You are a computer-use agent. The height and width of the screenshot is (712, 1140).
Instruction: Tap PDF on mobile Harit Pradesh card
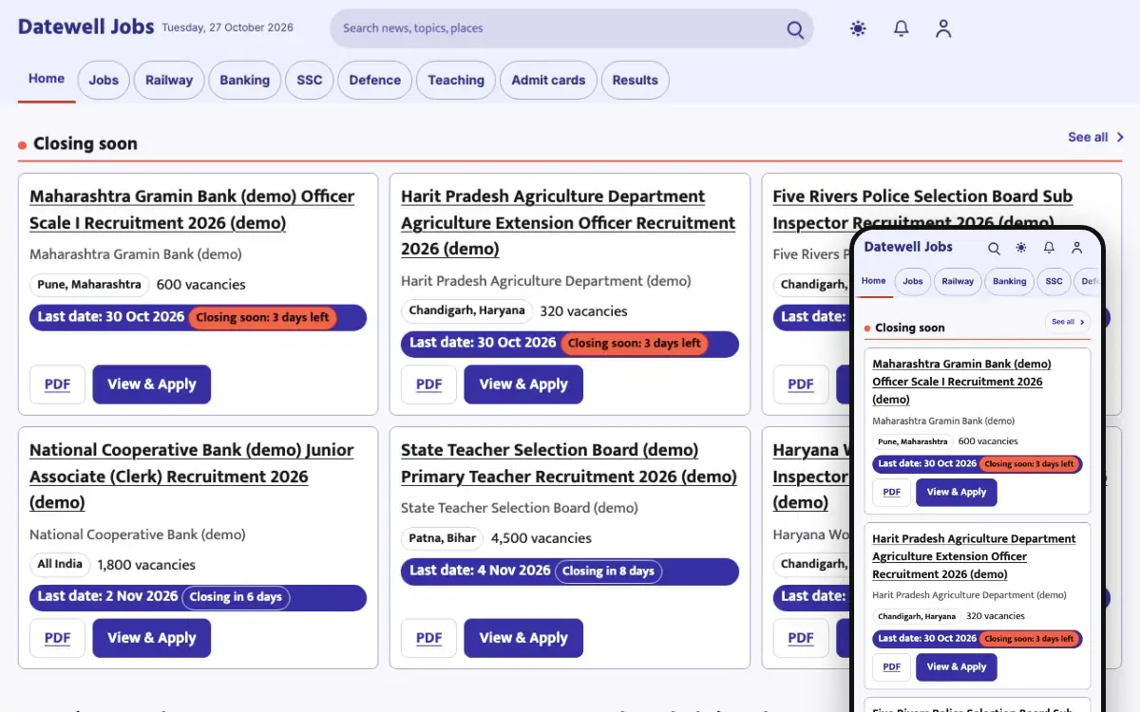[891, 667]
